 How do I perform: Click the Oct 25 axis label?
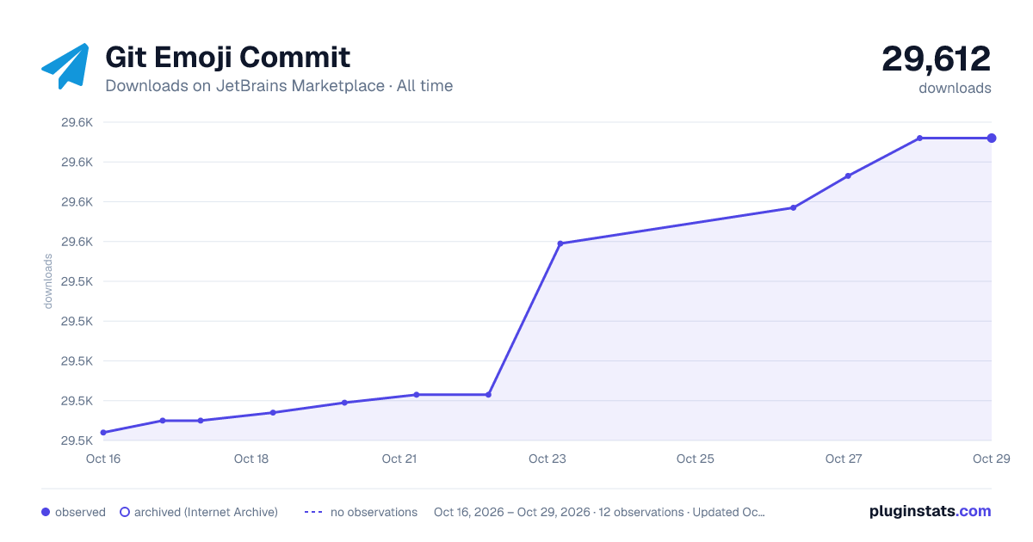(696, 459)
